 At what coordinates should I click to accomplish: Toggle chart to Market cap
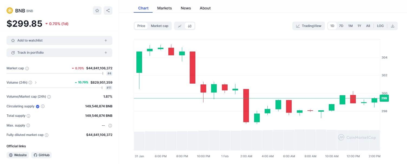click(159, 26)
